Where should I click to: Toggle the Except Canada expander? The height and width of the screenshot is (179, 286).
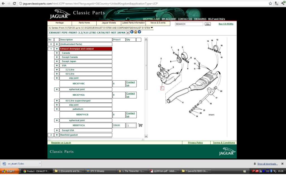(x=57, y=57)
